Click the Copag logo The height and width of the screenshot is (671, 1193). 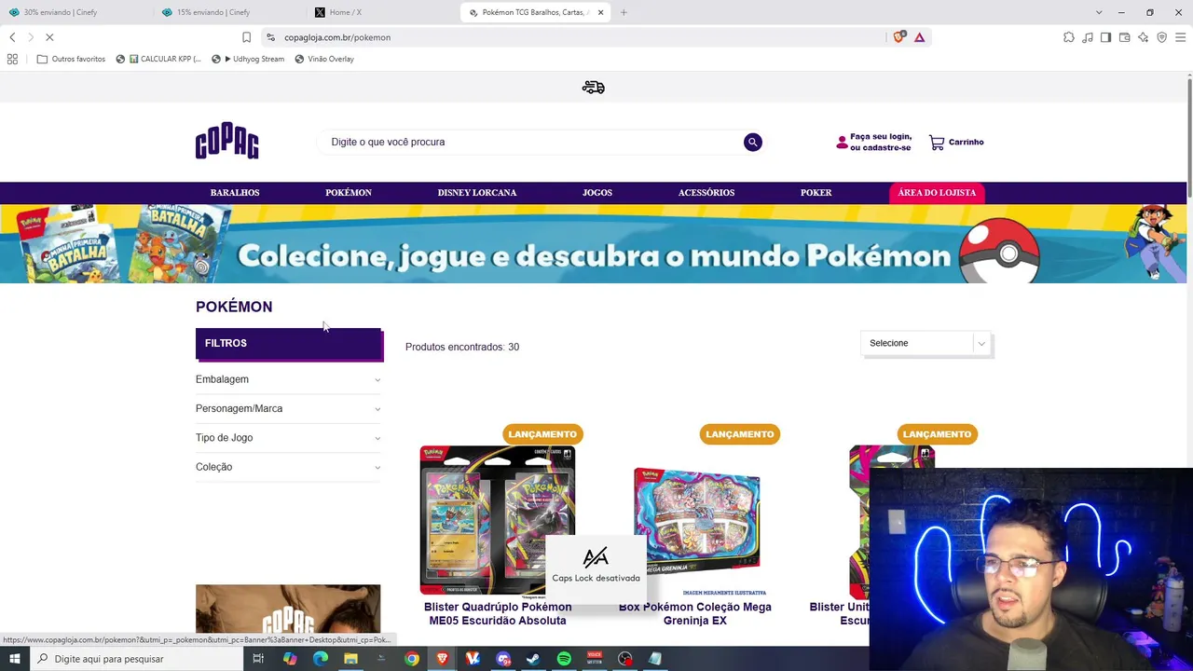(x=227, y=142)
